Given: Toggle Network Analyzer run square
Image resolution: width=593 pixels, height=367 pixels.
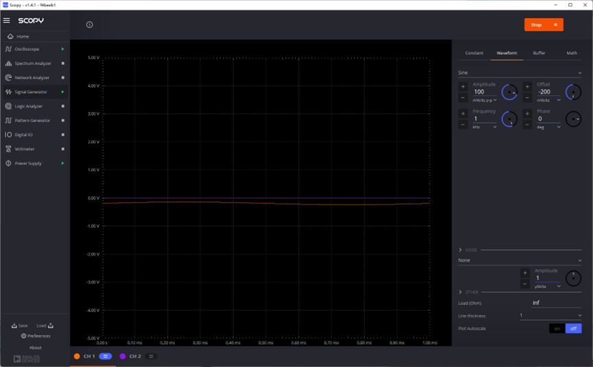Looking at the screenshot, I should click(x=63, y=77).
